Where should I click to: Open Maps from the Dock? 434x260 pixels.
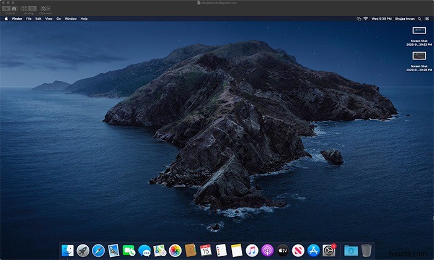click(x=160, y=251)
